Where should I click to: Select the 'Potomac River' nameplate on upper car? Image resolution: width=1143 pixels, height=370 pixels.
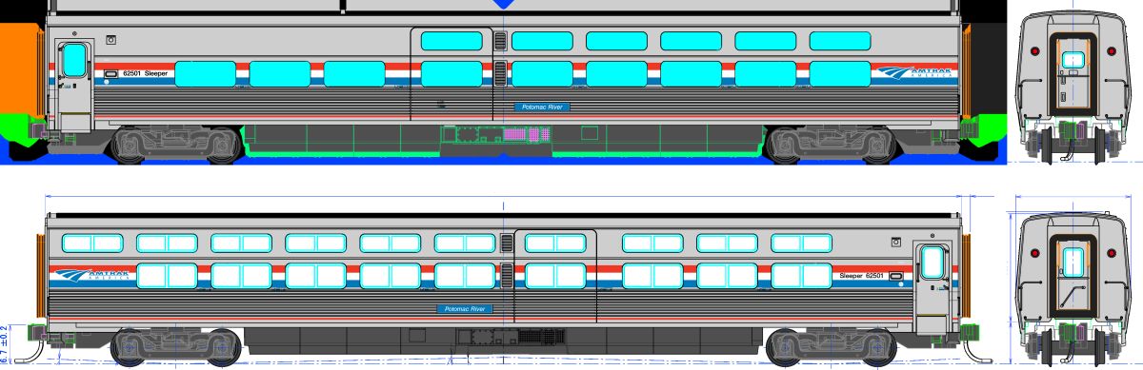(542, 107)
